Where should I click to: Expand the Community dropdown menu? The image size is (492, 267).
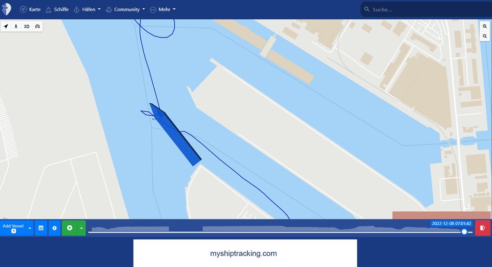point(125,10)
